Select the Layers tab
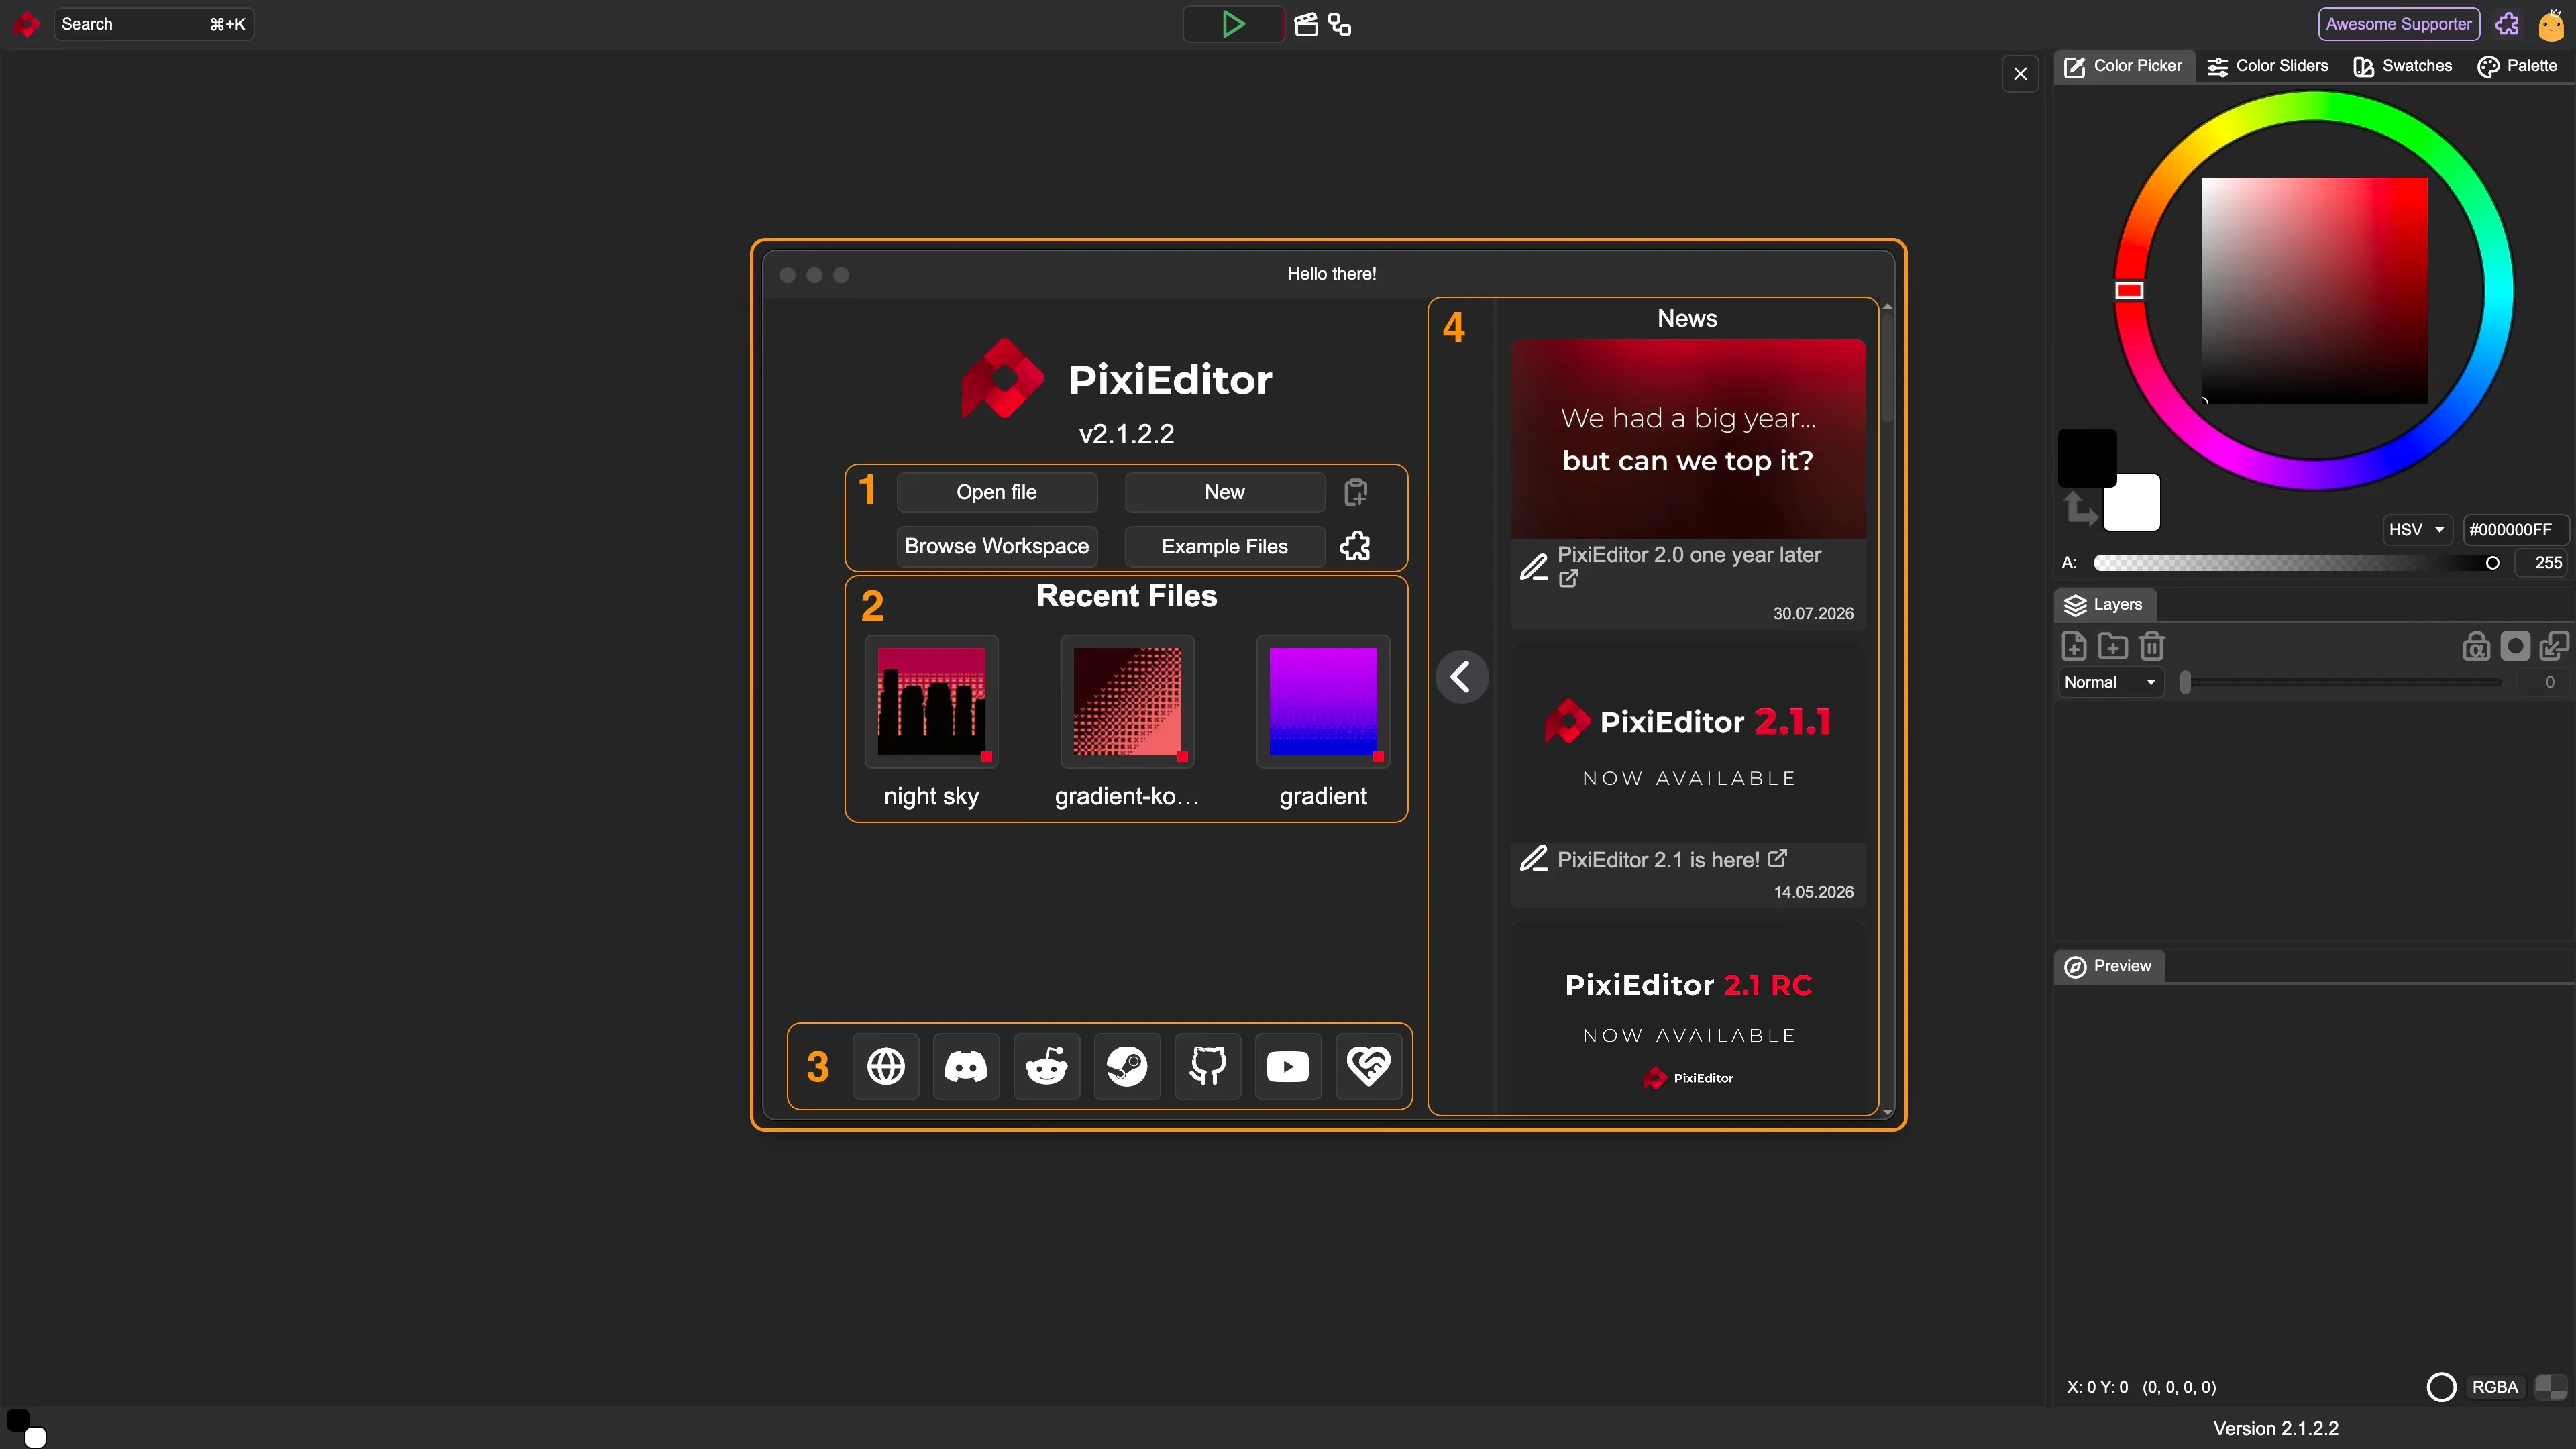Image resolution: width=2576 pixels, height=1449 pixels. click(2105, 605)
